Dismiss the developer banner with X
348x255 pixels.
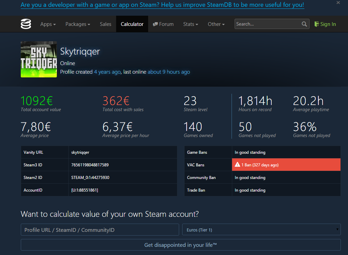point(338,3)
